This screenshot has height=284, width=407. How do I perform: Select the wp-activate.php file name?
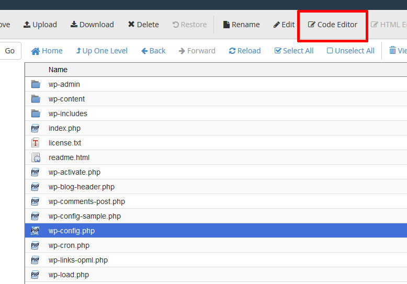tap(74, 172)
